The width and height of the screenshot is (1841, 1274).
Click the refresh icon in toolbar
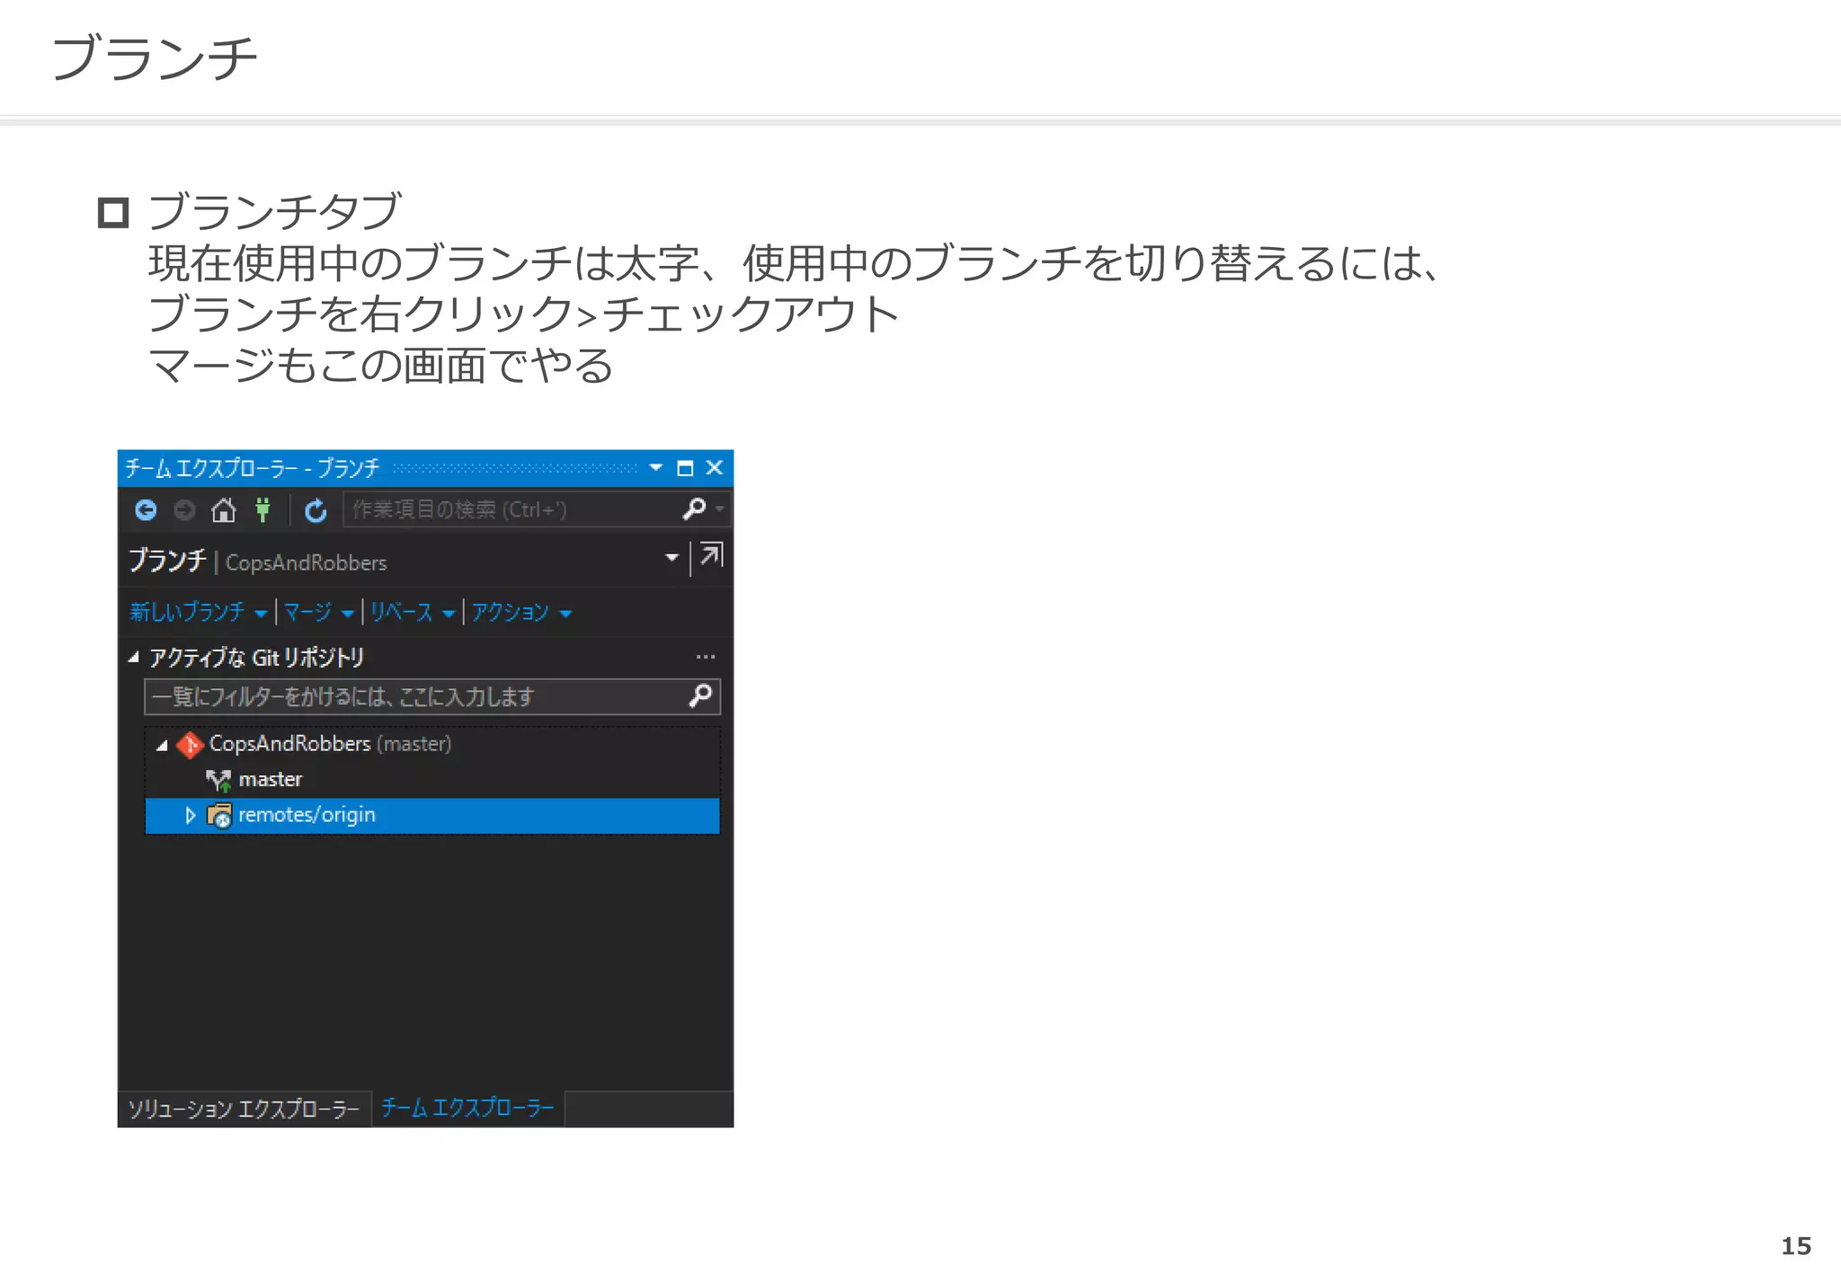click(x=316, y=510)
